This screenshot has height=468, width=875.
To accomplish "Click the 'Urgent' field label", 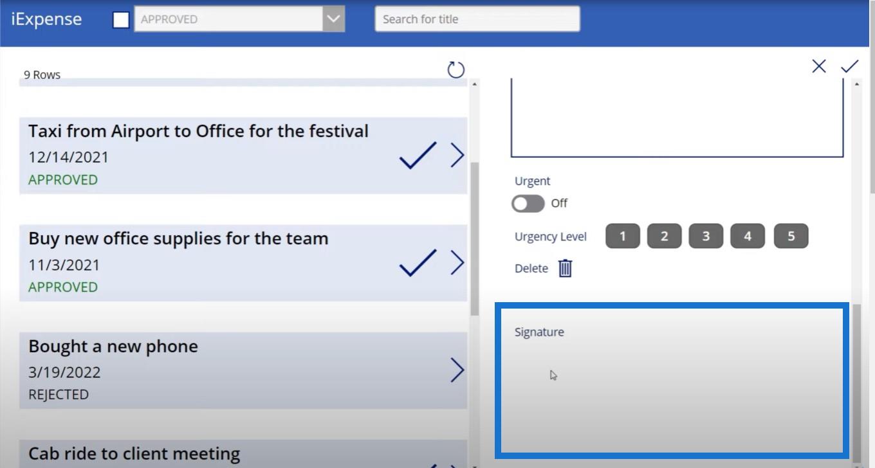I will [533, 181].
